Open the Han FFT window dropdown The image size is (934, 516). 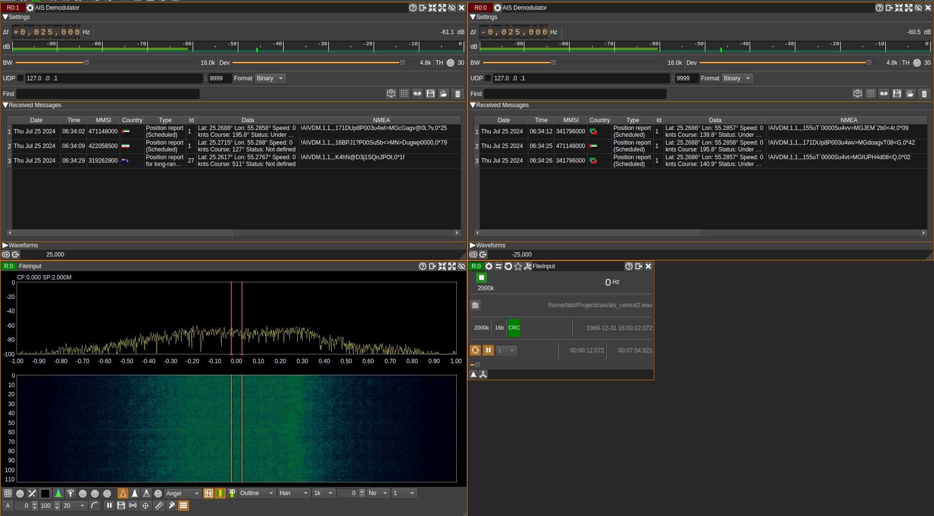[x=294, y=493]
